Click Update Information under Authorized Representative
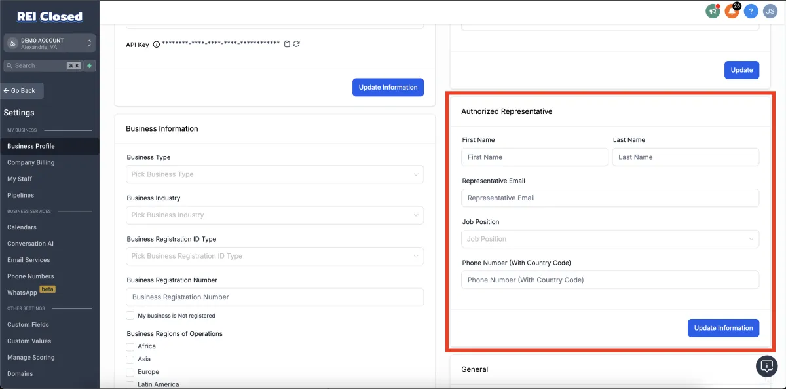This screenshot has height=389, width=786. [x=723, y=328]
